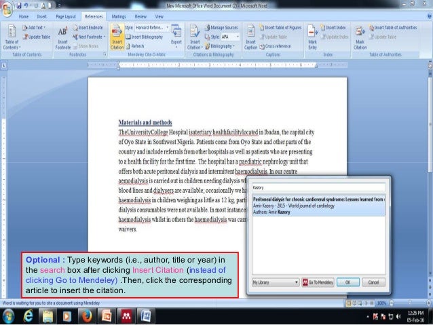Open the Mendeley citation Style dropdown
This screenshot has width=433, height=325.
(152, 28)
